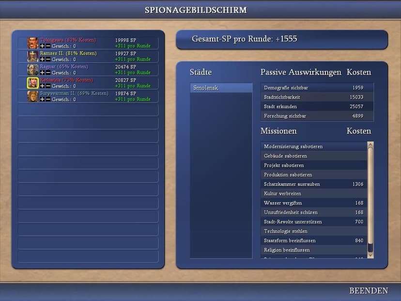Click Suryavarman's 19874 SP value

click(x=125, y=94)
